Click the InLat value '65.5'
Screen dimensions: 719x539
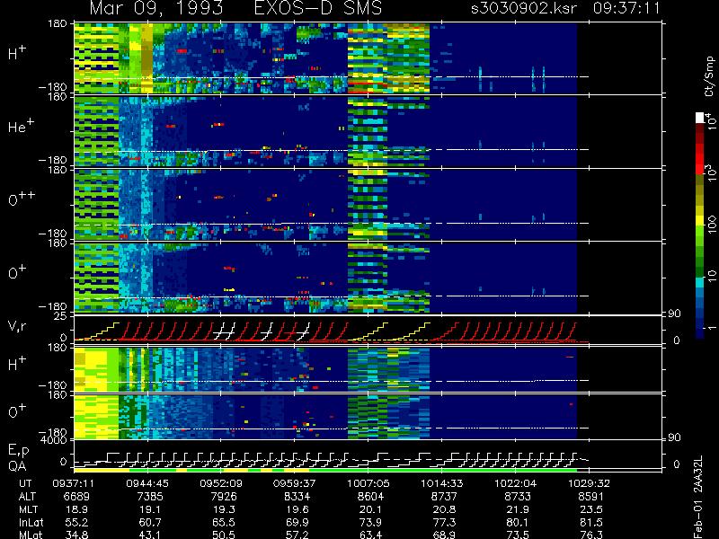[224, 522]
